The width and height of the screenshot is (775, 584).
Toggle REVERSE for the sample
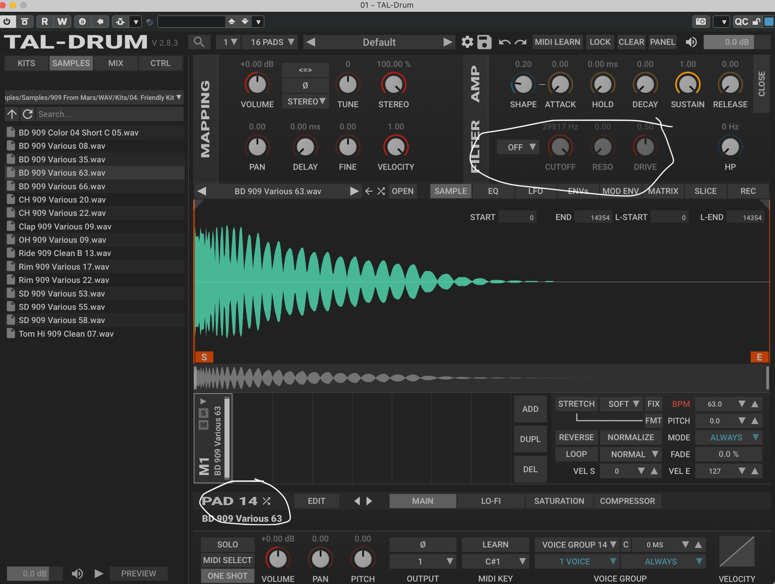click(576, 437)
